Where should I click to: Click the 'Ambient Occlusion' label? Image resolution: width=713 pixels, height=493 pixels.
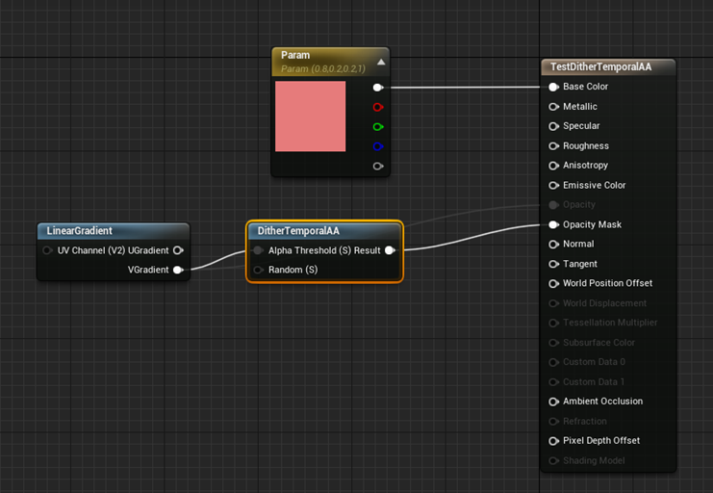[x=603, y=402]
